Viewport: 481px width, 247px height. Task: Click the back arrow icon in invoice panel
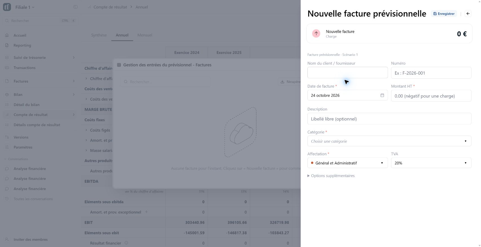[x=468, y=14]
